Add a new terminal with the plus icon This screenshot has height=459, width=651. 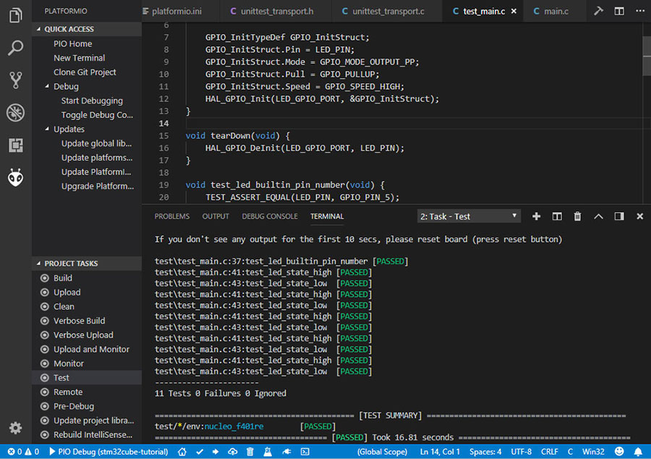pos(536,216)
